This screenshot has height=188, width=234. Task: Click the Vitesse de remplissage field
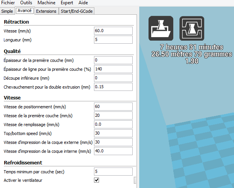113,124
